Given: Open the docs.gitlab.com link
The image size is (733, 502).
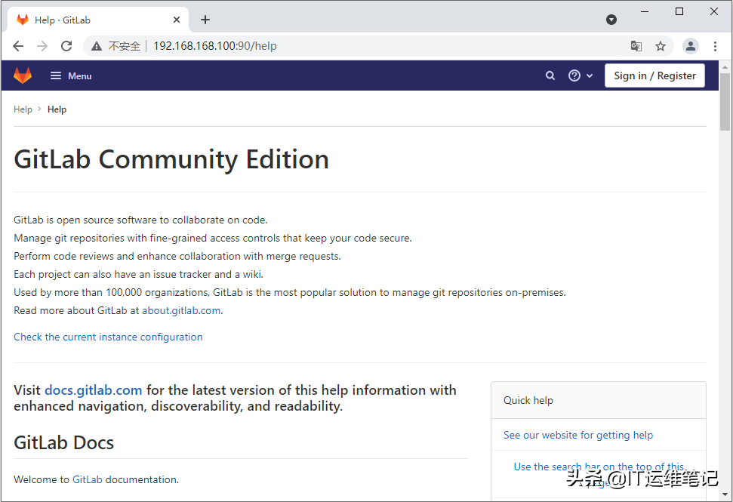Looking at the screenshot, I should (93, 390).
